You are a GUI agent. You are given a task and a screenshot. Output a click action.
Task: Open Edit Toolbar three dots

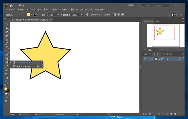point(7,106)
